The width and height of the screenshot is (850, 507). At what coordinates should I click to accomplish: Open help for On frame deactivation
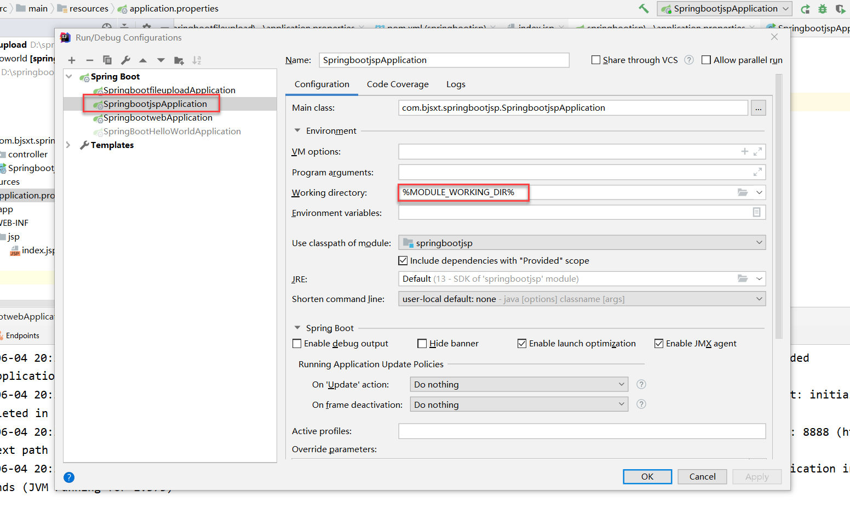coord(641,405)
